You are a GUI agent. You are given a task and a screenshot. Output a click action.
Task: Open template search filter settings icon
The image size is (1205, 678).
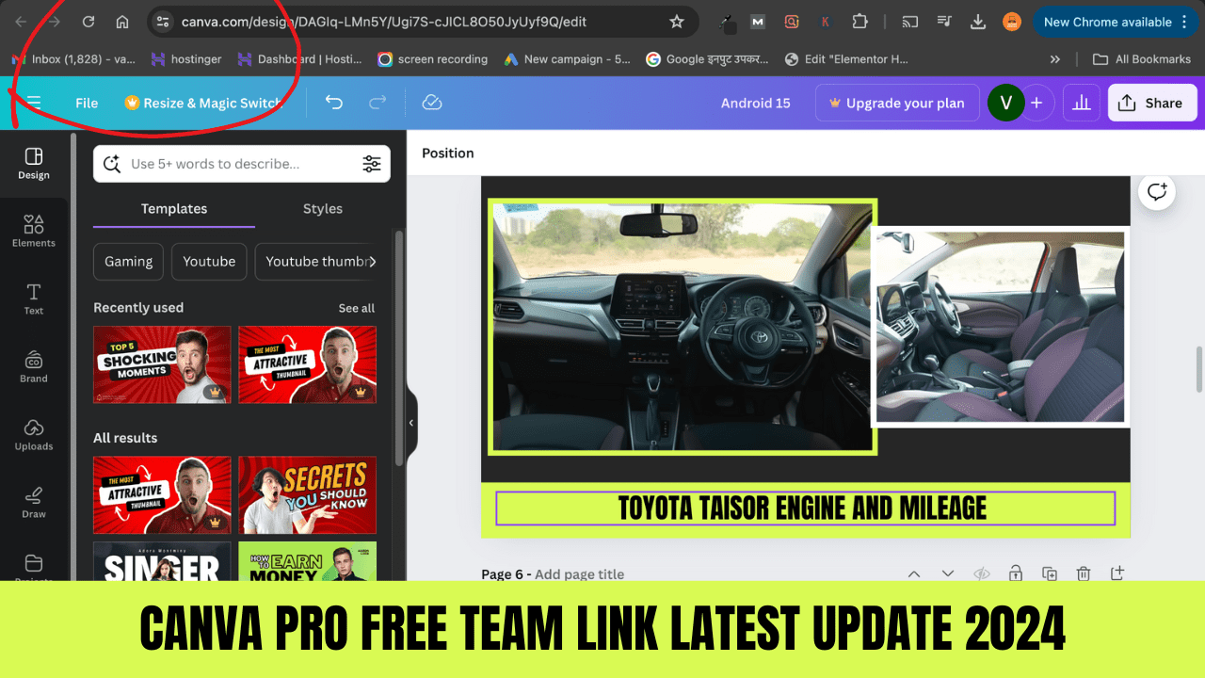click(372, 164)
